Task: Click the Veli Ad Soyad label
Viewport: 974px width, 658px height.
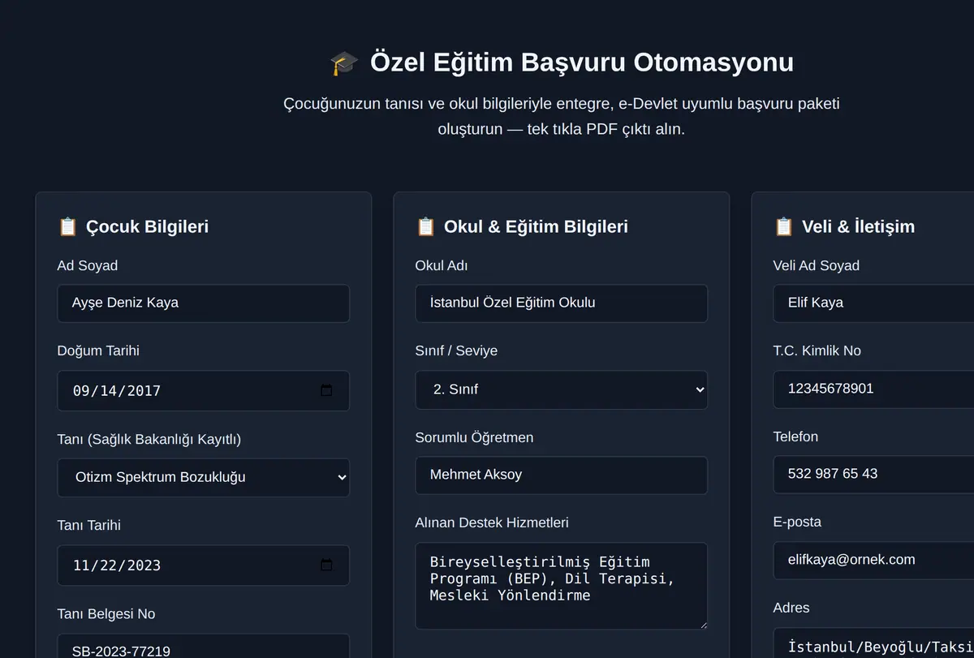Action: pyautogui.click(x=817, y=265)
